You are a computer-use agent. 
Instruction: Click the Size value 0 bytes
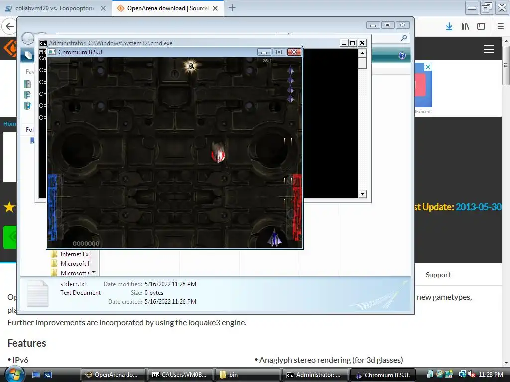point(154,293)
